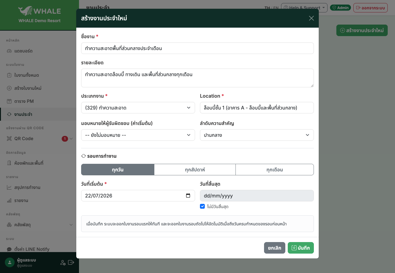Click the ยกเลิก cancel button
The width and height of the screenshot is (395, 273).
pyautogui.click(x=275, y=248)
